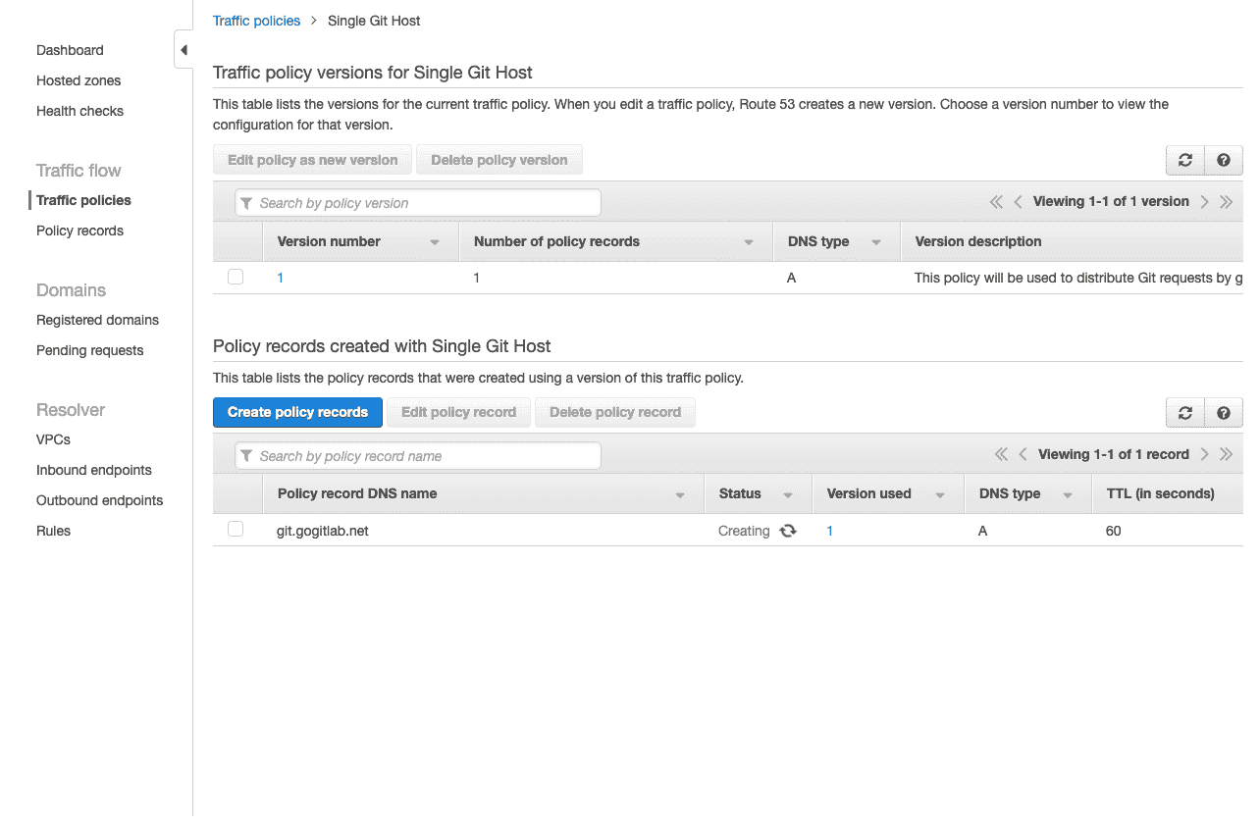The width and height of the screenshot is (1260, 823).
Task: Click the filter funnel in the record name search box
Action: [x=246, y=455]
